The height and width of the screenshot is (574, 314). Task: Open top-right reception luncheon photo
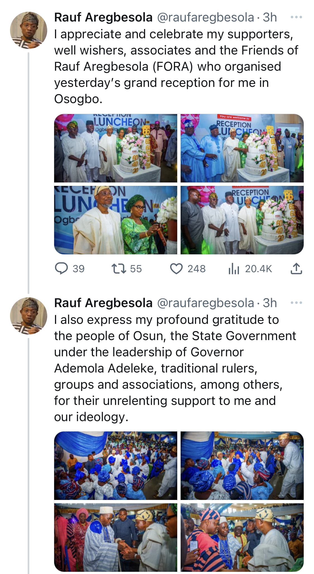242,148
